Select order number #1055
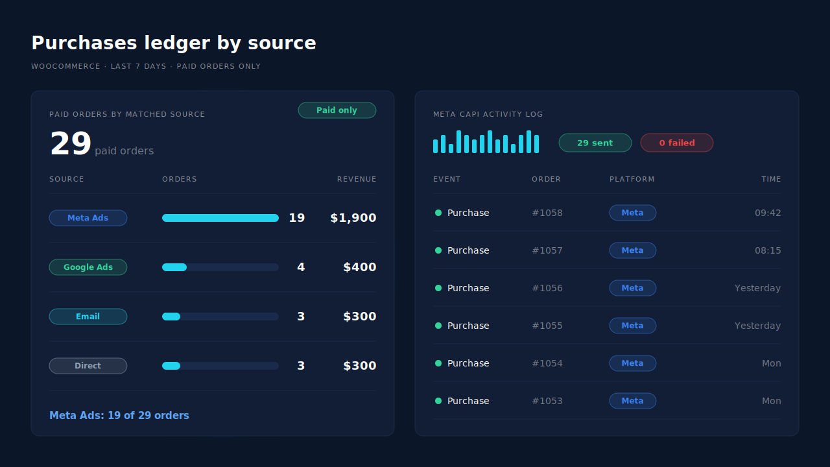This screenshot has height=467, width=830. pos(547,326)
